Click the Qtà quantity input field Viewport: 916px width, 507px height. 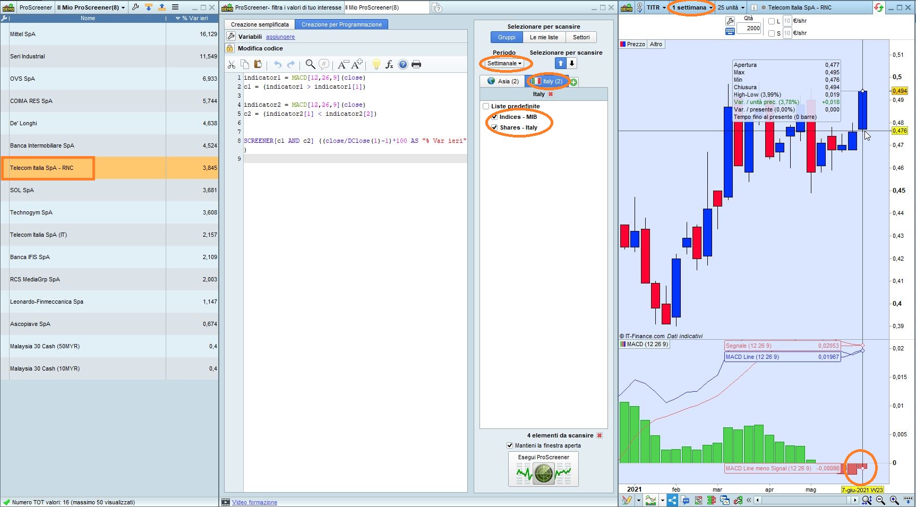click(x=749, y=28)
